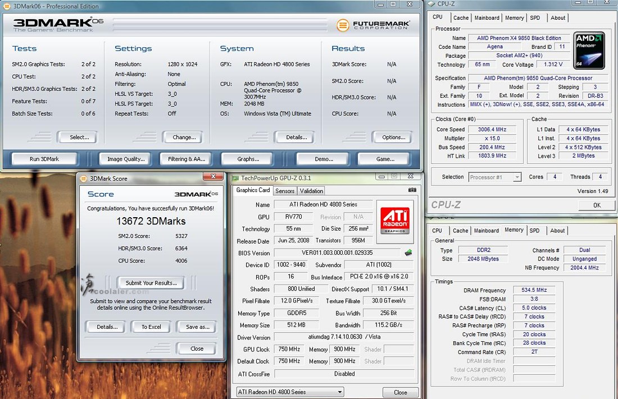The image size is (618, 399).
Task: Switch to the Sensors tab in GPU-Z
Action: pos(285,191)
